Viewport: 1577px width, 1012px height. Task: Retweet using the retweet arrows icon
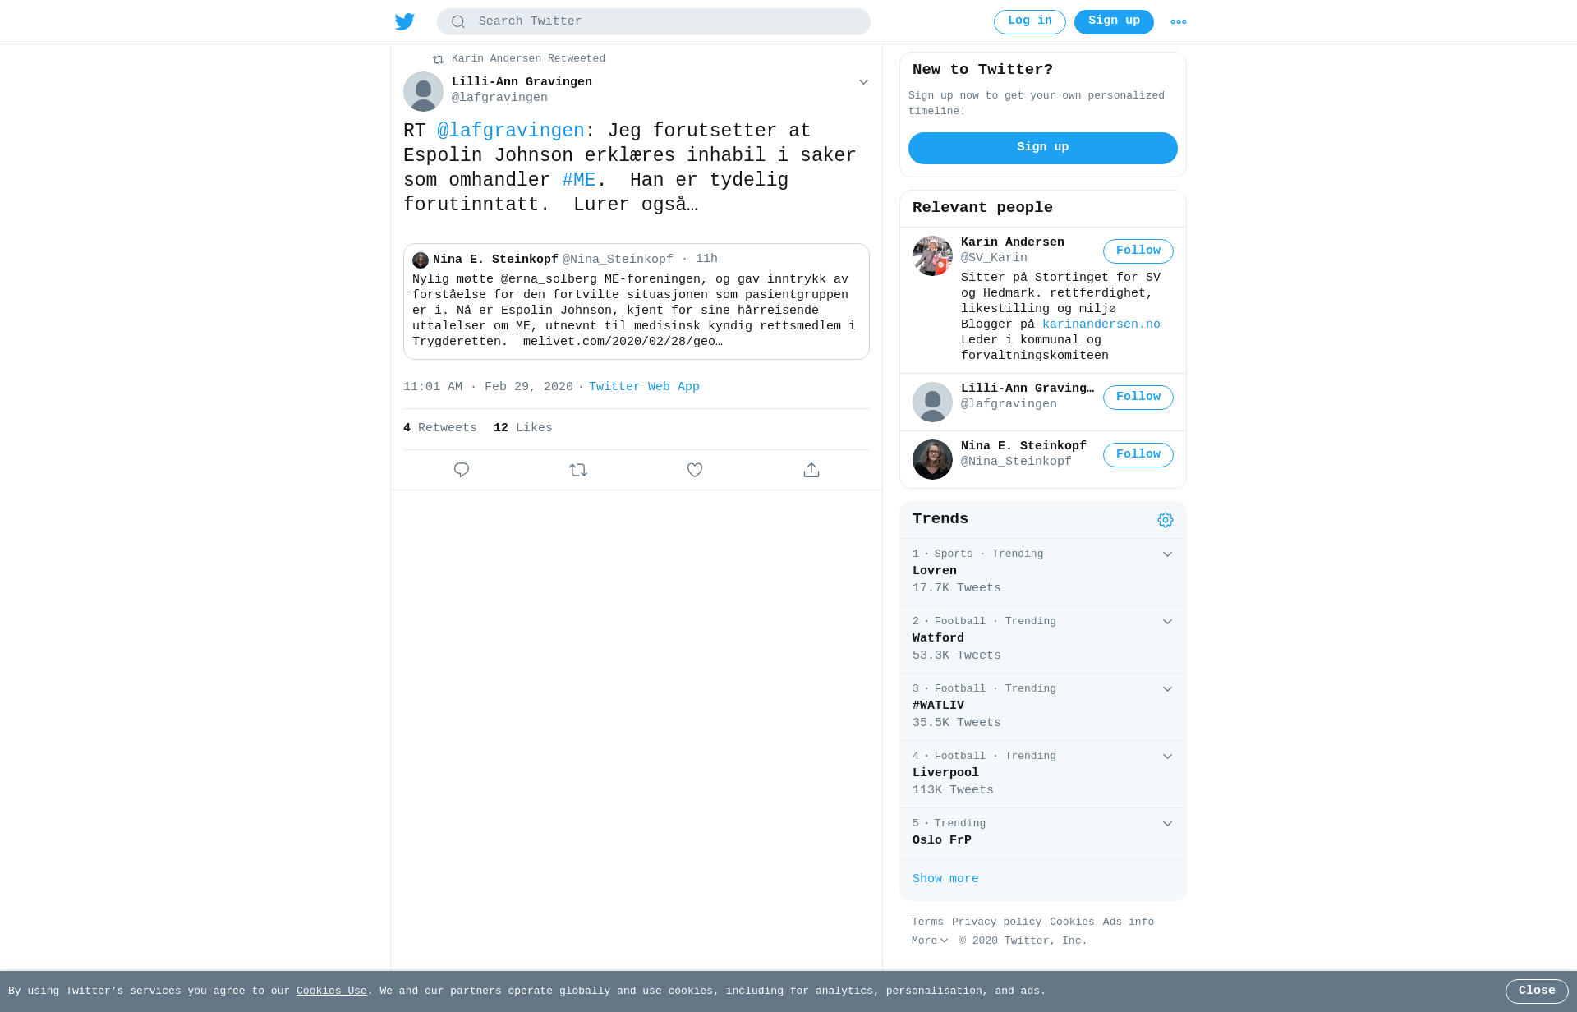(x=578, y=470)
